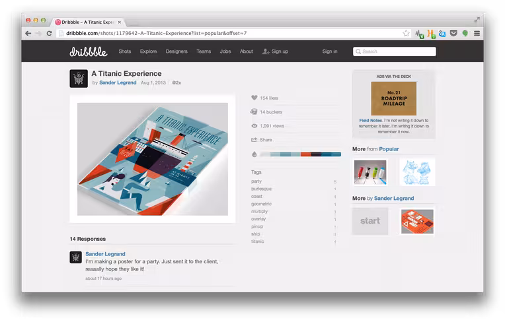Screen dimensions: 505x322
Task: Click Sign up in the navigation
Action: pyautogui.click(x=276, y=51)
